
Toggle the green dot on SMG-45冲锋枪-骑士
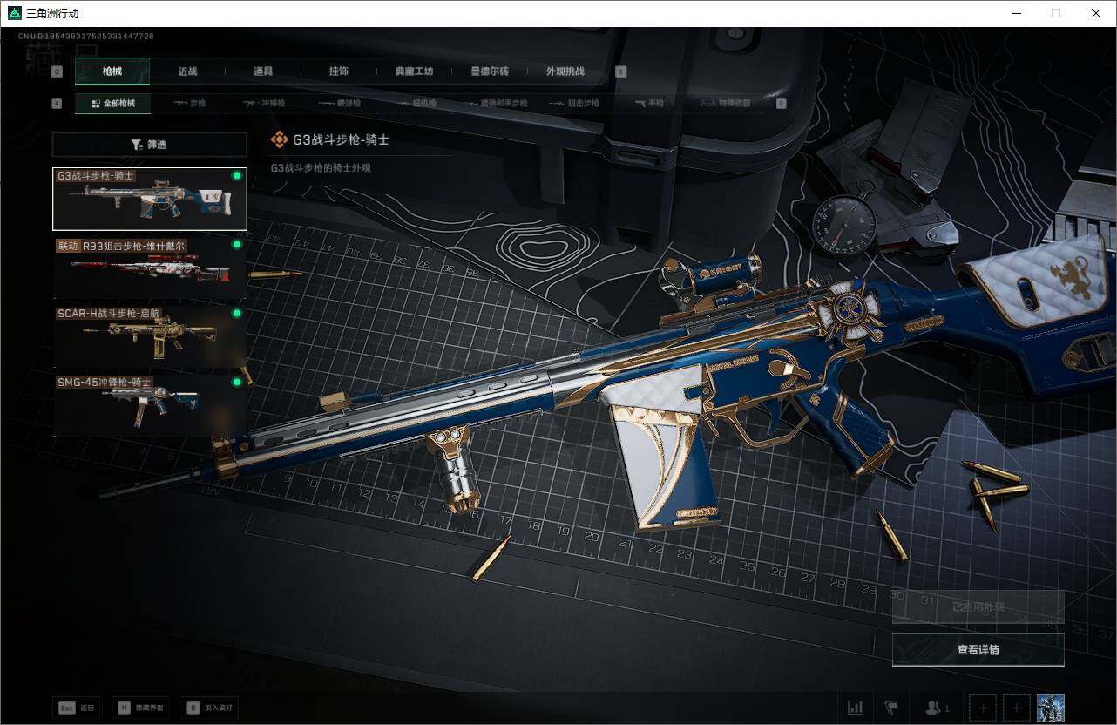click(x=235, y=382)
